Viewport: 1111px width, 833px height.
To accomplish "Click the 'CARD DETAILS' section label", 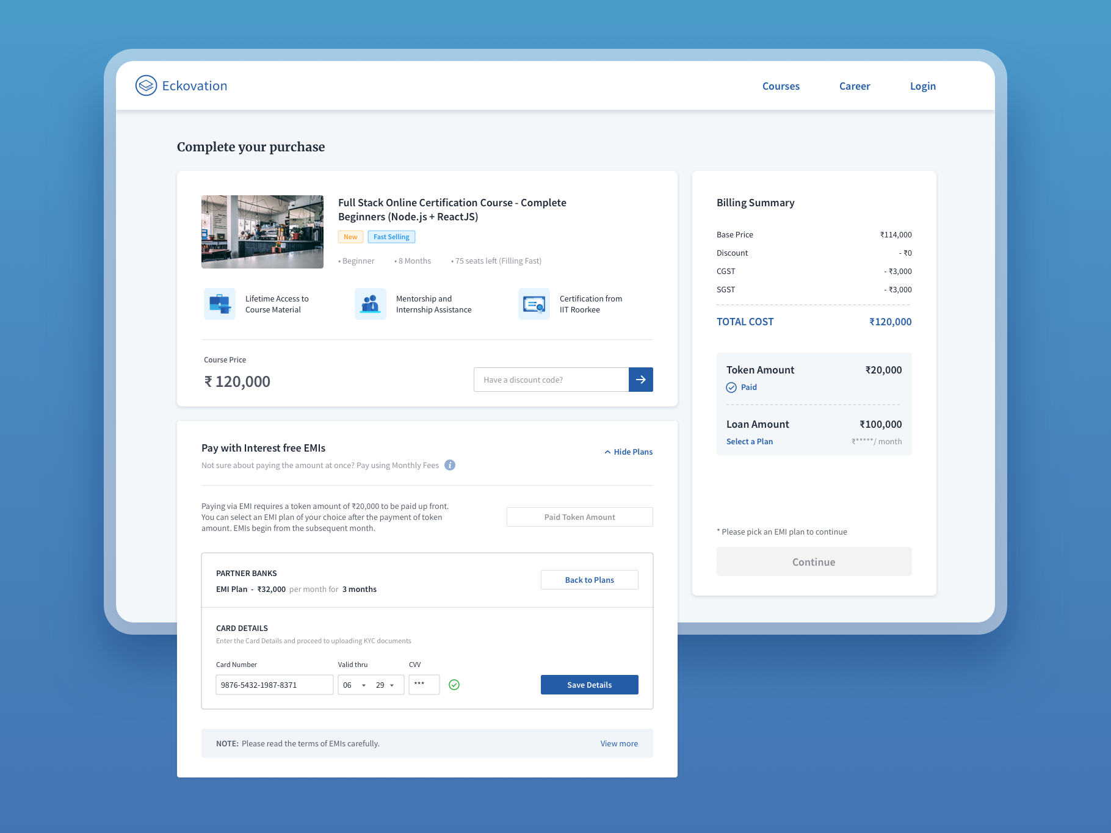I will click(242, 628).
